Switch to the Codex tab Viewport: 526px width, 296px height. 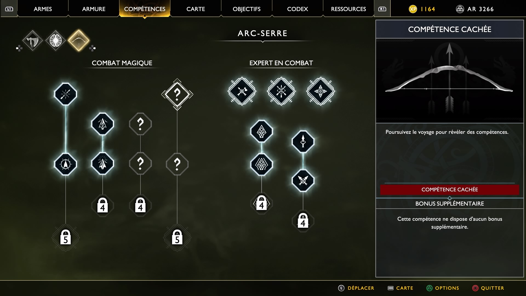[298, 9]
